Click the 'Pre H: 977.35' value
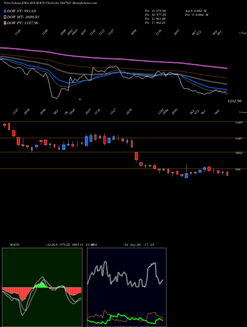The height and width of the screenshot is (327, 247). click(155, 15)
